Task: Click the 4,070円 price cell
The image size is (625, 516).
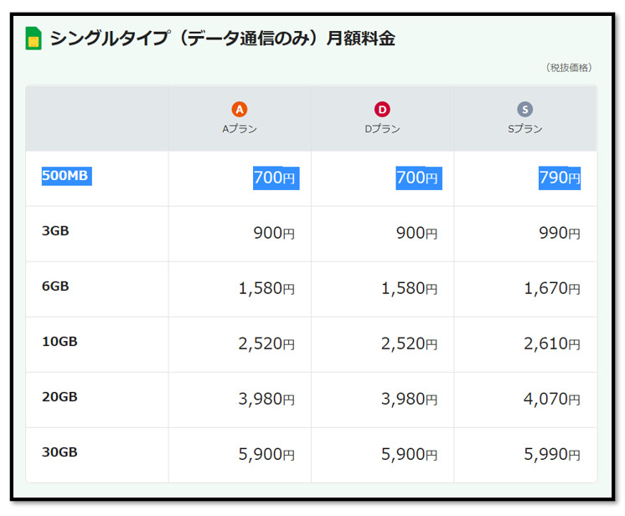Action: pyautogui.click(x=552, y=400)
